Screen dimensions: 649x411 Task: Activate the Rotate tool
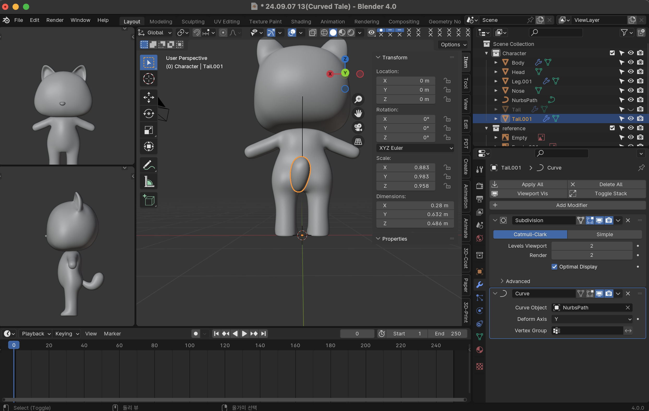[149, 114]
